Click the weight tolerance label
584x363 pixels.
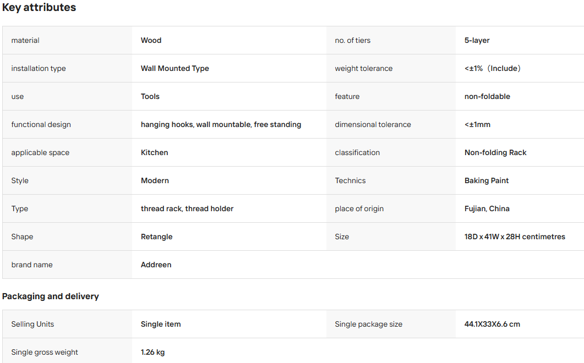(x=363, y=69)
